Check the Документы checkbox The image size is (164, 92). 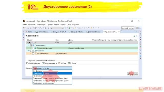[x=31, y=51]
